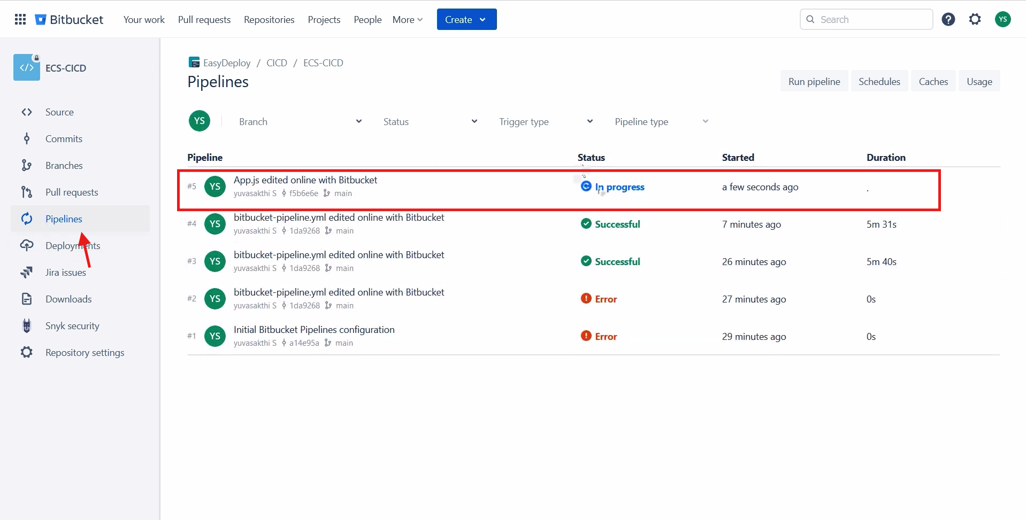Click the Usage button
Image resolution: width=1026 pixels, height=520 pixels.
coord(979,81)
